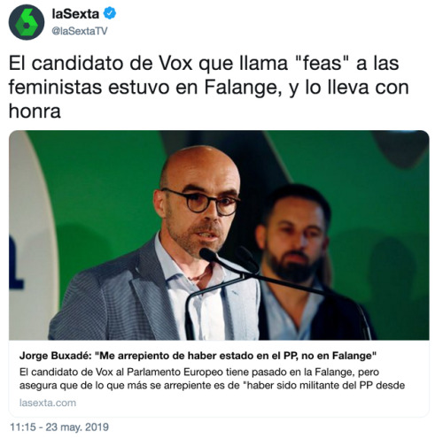Open the laSexta display name

[x=75, y=14]
